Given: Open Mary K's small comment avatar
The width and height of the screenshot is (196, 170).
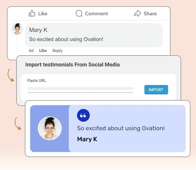Looking at the screenshot, I should tap(18, 29).
